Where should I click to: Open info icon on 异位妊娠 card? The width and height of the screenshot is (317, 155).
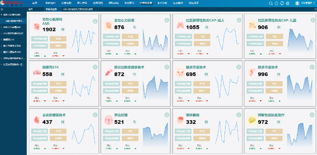coord(166,115)
